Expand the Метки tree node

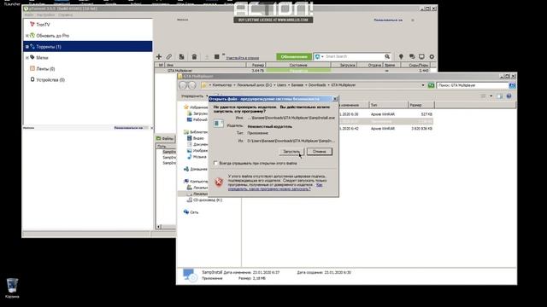pos(26,58)
